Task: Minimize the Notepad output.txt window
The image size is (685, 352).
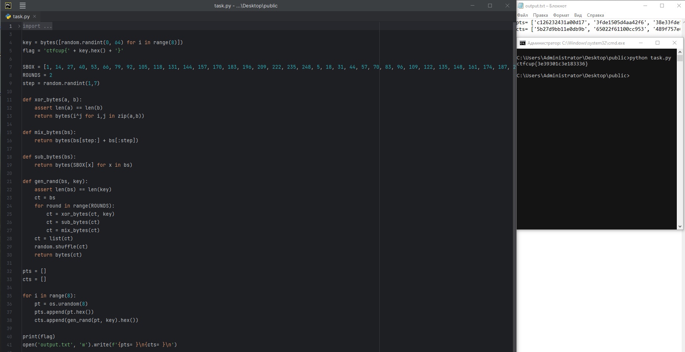Action: (x=645, y=6)
